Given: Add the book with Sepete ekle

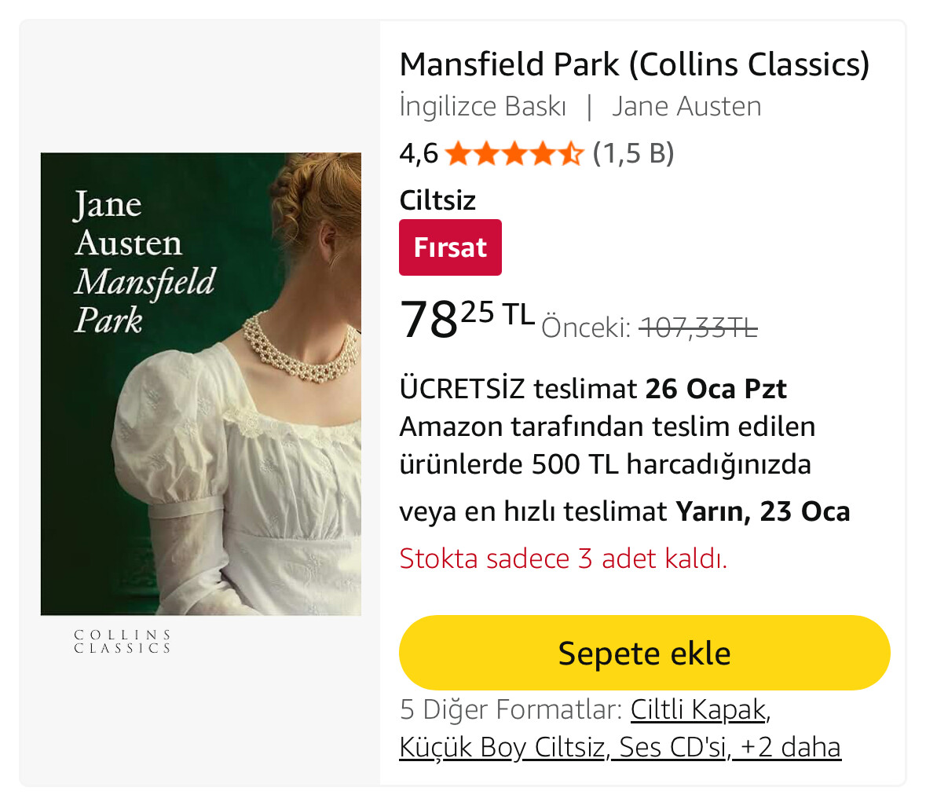Looking at the screenshot, I should [644, 653].
